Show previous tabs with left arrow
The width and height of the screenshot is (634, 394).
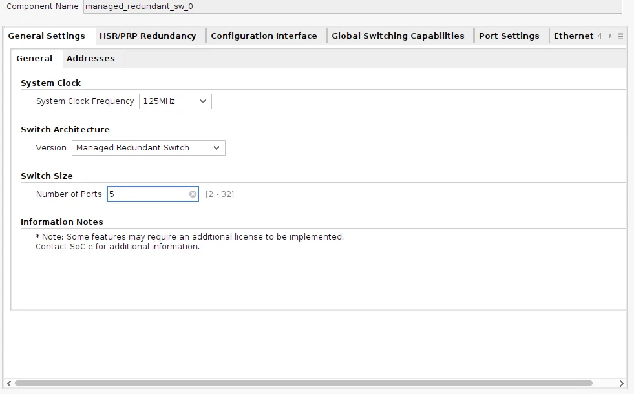point(600,36)
